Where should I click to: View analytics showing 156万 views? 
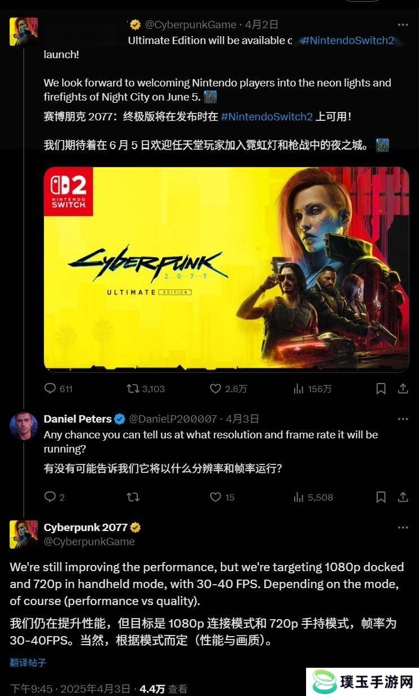click(312, 389)
